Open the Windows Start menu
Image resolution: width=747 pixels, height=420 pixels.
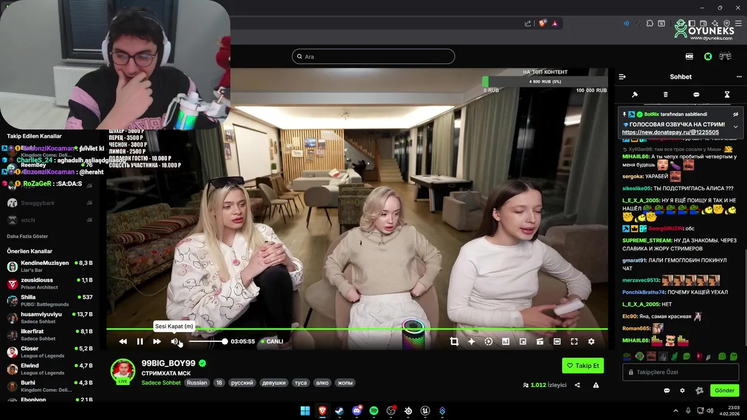(x=305, y=411)
